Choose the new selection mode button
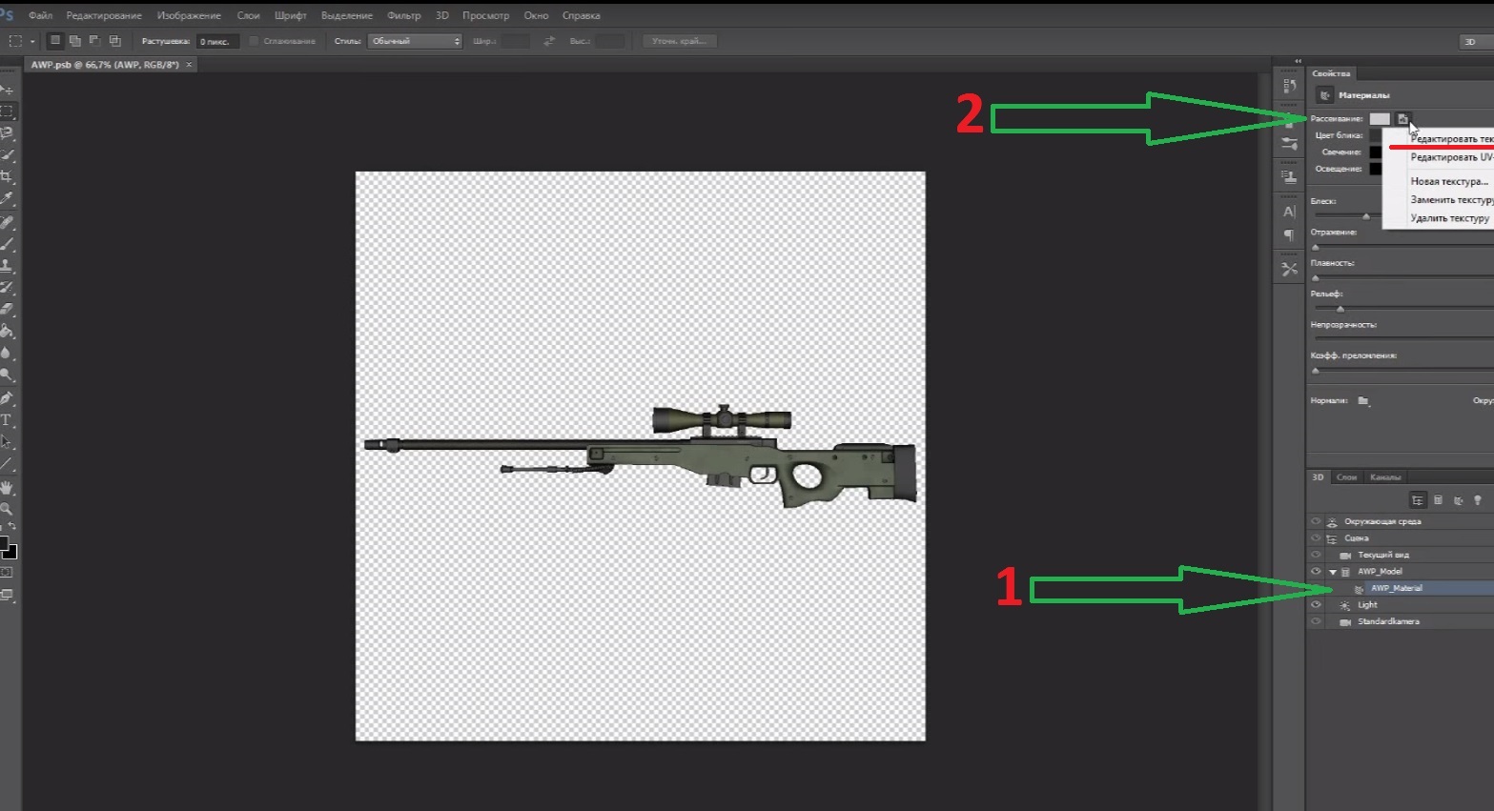Screen dimensions: 1494x811 pyautogui.click(x=55, y=41)
